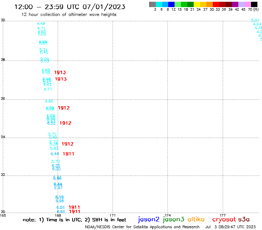Click the wave height value 6.44

pos(55,154)
